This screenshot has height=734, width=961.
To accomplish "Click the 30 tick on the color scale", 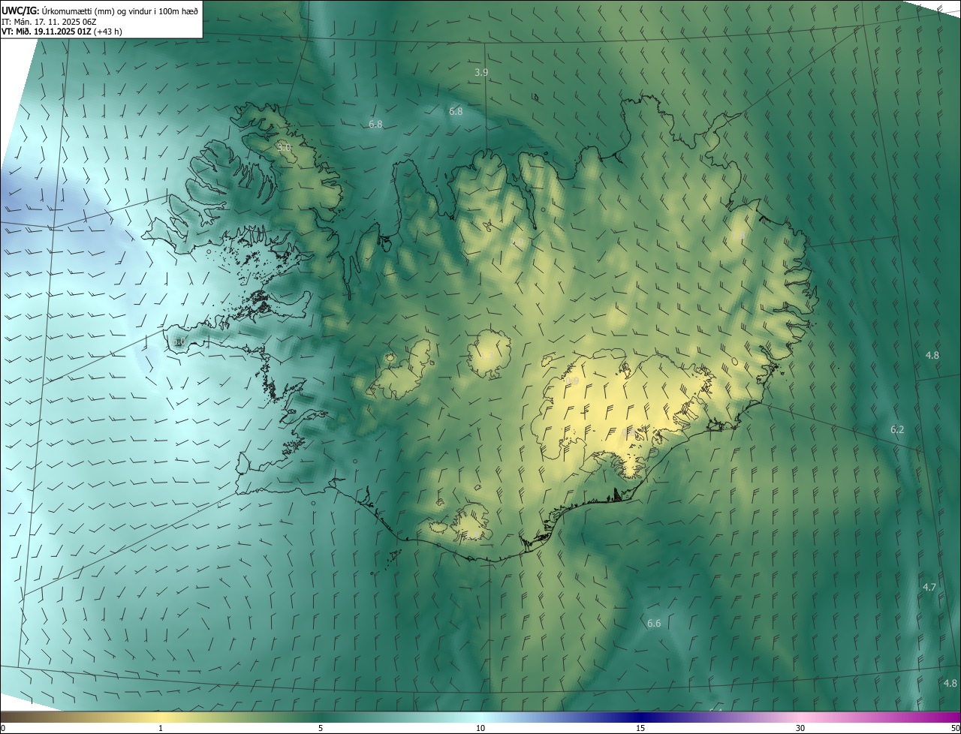I will [x=800, y=728].
